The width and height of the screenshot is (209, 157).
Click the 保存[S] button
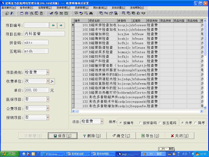pos(63,136)
